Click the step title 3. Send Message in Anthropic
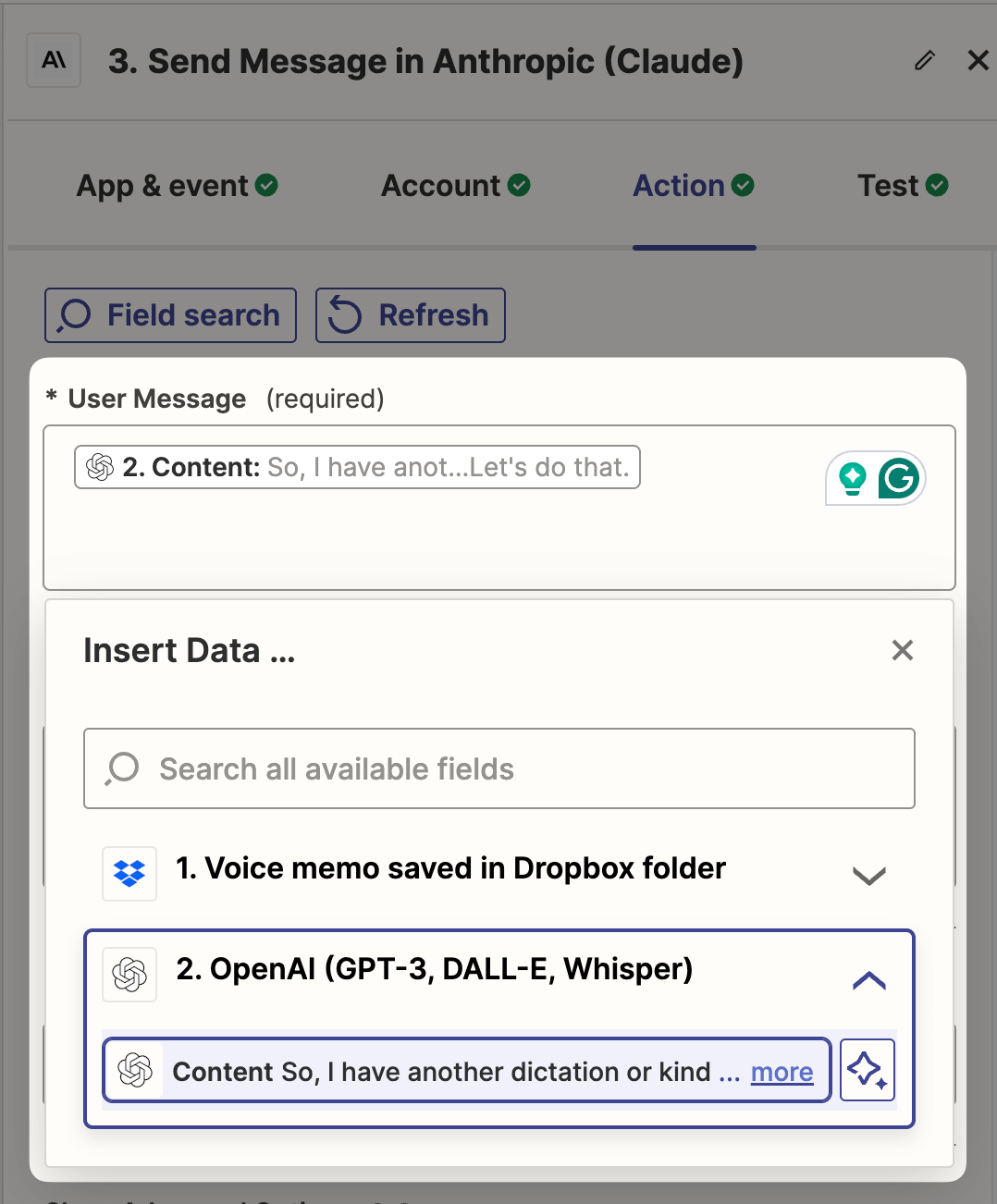 tap(426, 62)
